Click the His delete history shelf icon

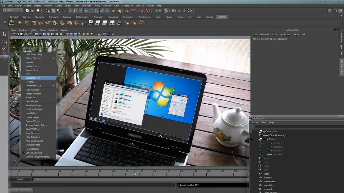pyautogui.click(x=90, y=23)
